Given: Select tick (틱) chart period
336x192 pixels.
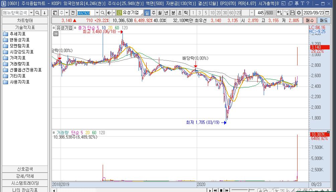Looking at the screenshot, I should click(186, 13).
